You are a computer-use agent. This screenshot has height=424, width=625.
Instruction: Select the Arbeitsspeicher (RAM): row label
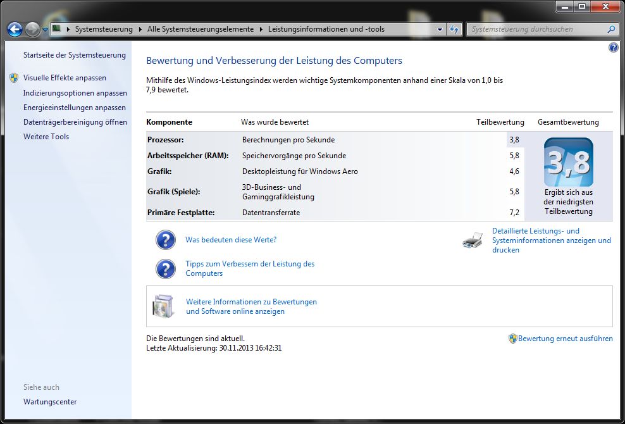click(188, 156)
